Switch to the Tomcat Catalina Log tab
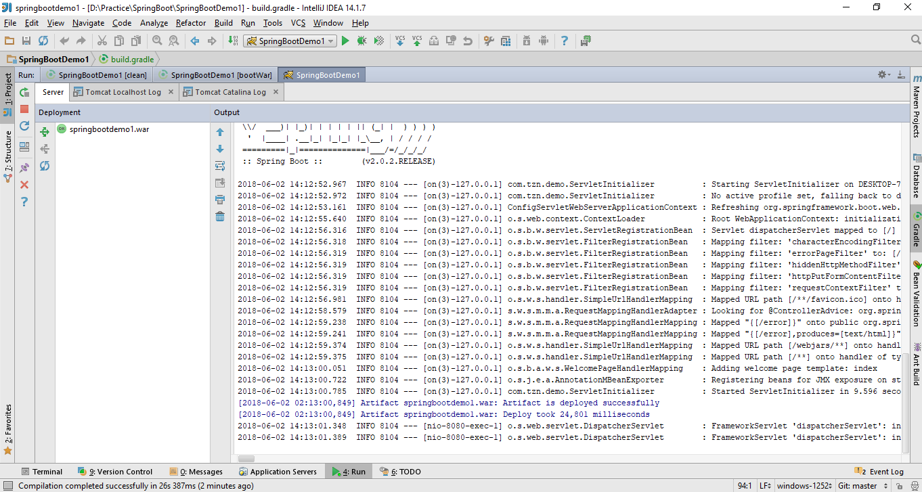 (229, 91)
